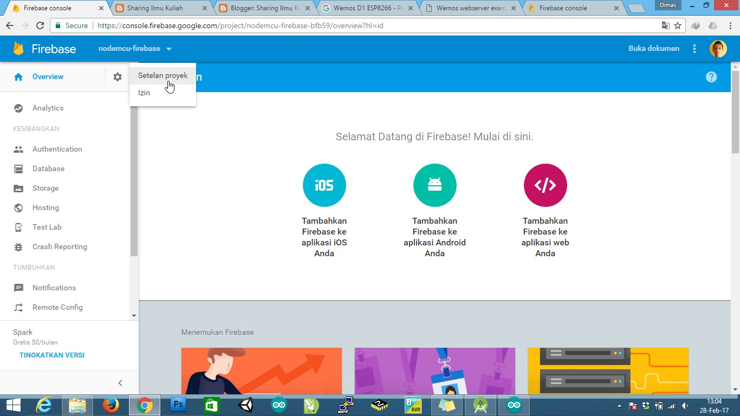Click the page vertical scrollbar
The width and height of the screenshot is (740, 416).
(x=735, y=112)
